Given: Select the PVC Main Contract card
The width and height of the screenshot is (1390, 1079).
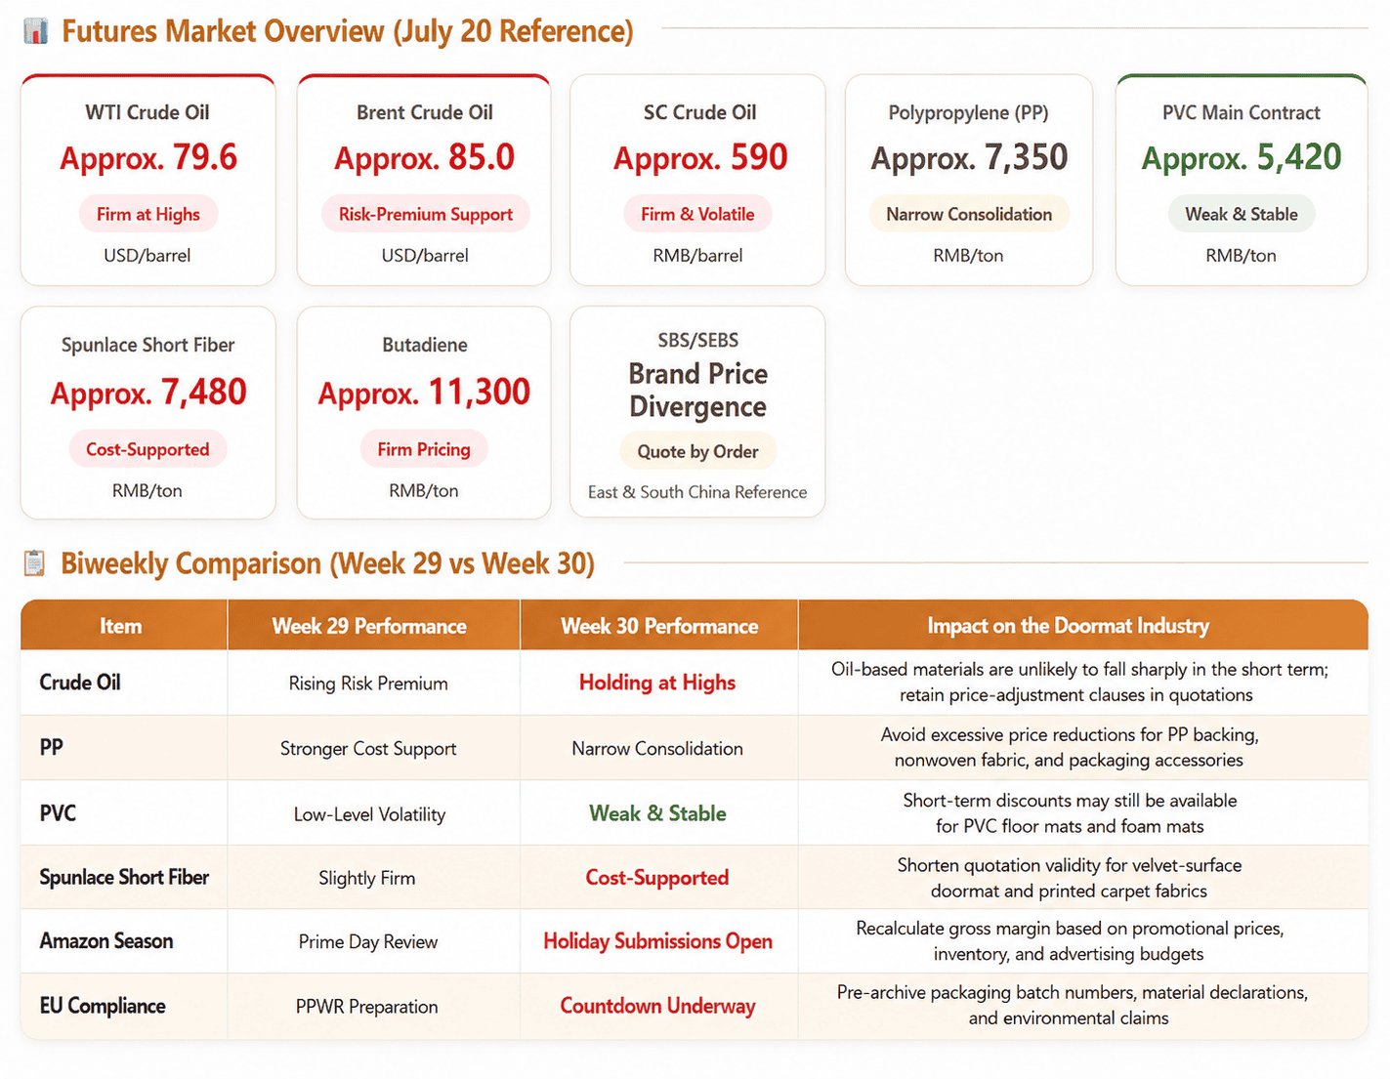Looking at the screenshot, I should [1242, 181].
